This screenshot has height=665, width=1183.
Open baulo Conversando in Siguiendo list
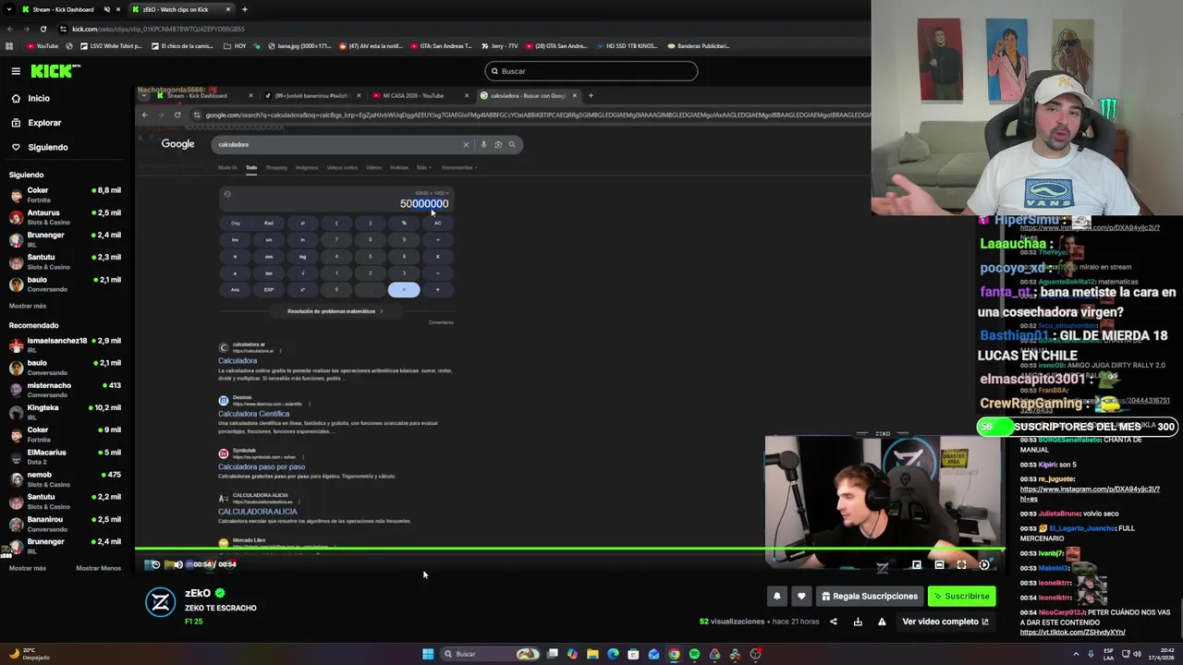[65, 284]
